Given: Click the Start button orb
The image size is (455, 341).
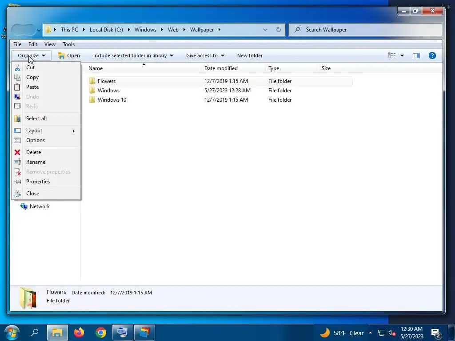Looking at the screenshot, I should pyautogui.click(x=12, y=332).
